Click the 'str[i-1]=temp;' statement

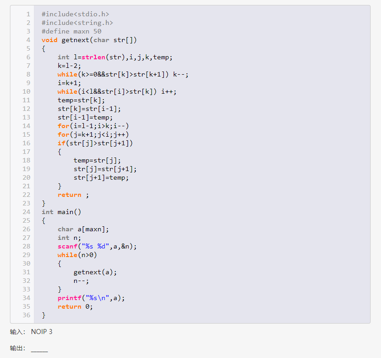pyautogui.click(x=85, y=117)
